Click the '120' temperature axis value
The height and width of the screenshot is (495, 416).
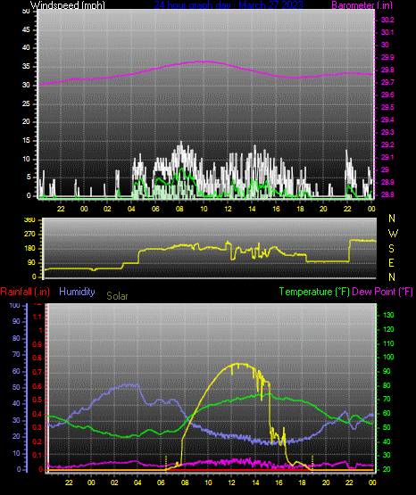click(388, 330)
